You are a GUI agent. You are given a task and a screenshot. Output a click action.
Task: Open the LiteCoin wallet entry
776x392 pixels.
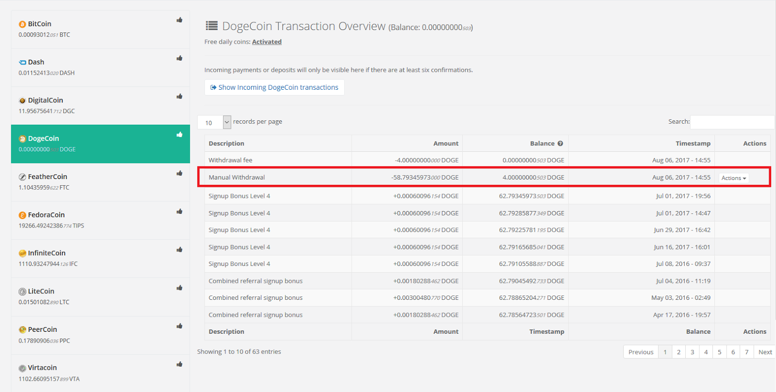[x=100, y=297]
